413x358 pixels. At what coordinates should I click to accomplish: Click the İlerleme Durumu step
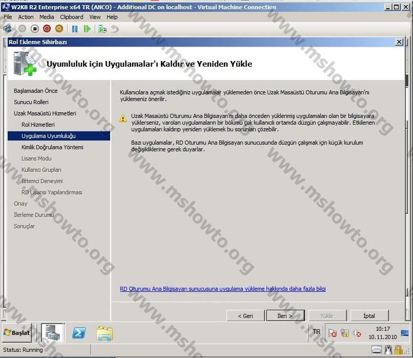click(x=34, y=215)
